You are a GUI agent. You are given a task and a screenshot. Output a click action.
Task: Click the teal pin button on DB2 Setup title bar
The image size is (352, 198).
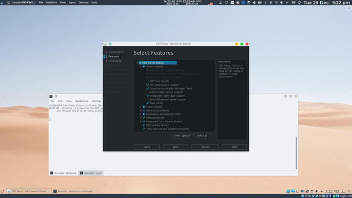(x=110, y=44)
